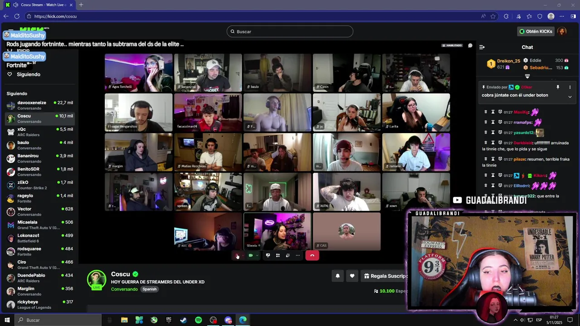Open Spotify from the taskbar
This screenshot has height=326, width=580.
198,320
